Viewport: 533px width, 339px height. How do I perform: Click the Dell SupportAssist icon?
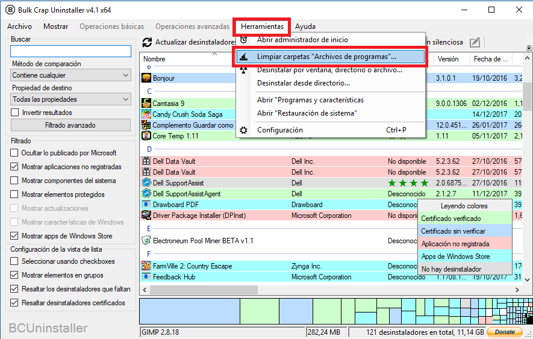(146, 182)
